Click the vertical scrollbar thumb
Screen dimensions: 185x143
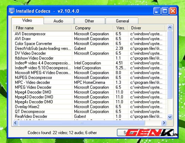click(170, 64)
